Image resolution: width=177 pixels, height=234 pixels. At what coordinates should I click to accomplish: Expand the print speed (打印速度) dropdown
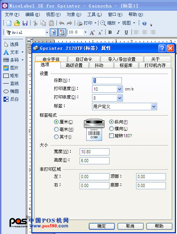119,89
